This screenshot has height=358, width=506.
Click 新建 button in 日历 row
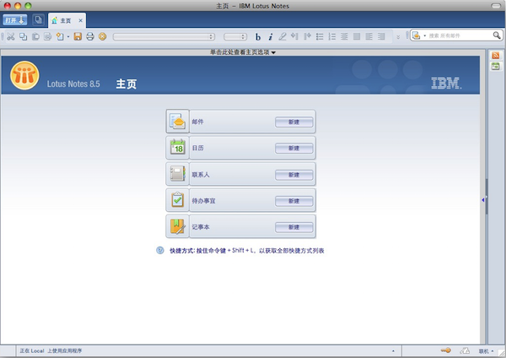click(x=294, y=148)
